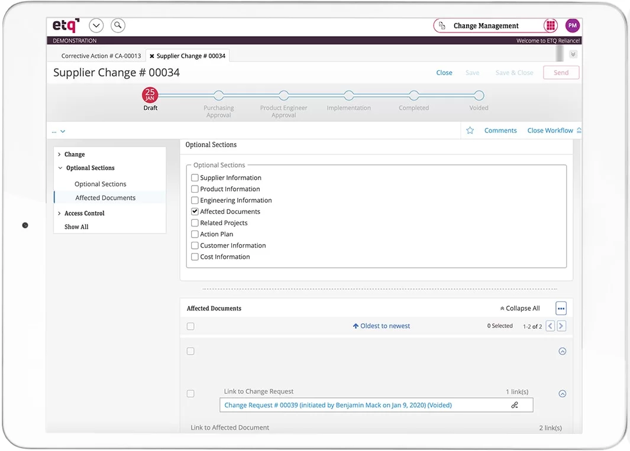Go to next page of affected documents
Image resolution: width=630 pixels, height=451 pixels.
click(x=561, y=326)
